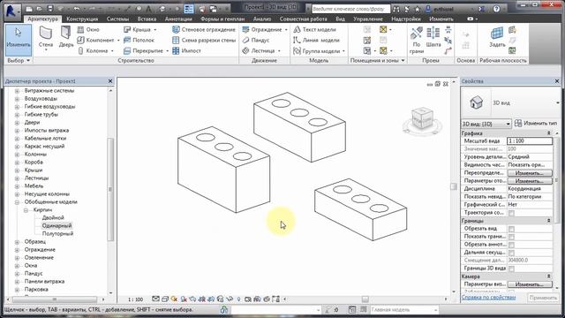Click the Стеновое ограждение curtain system tool
Viewport: 565px width, 318px height.
pos(204,29)
